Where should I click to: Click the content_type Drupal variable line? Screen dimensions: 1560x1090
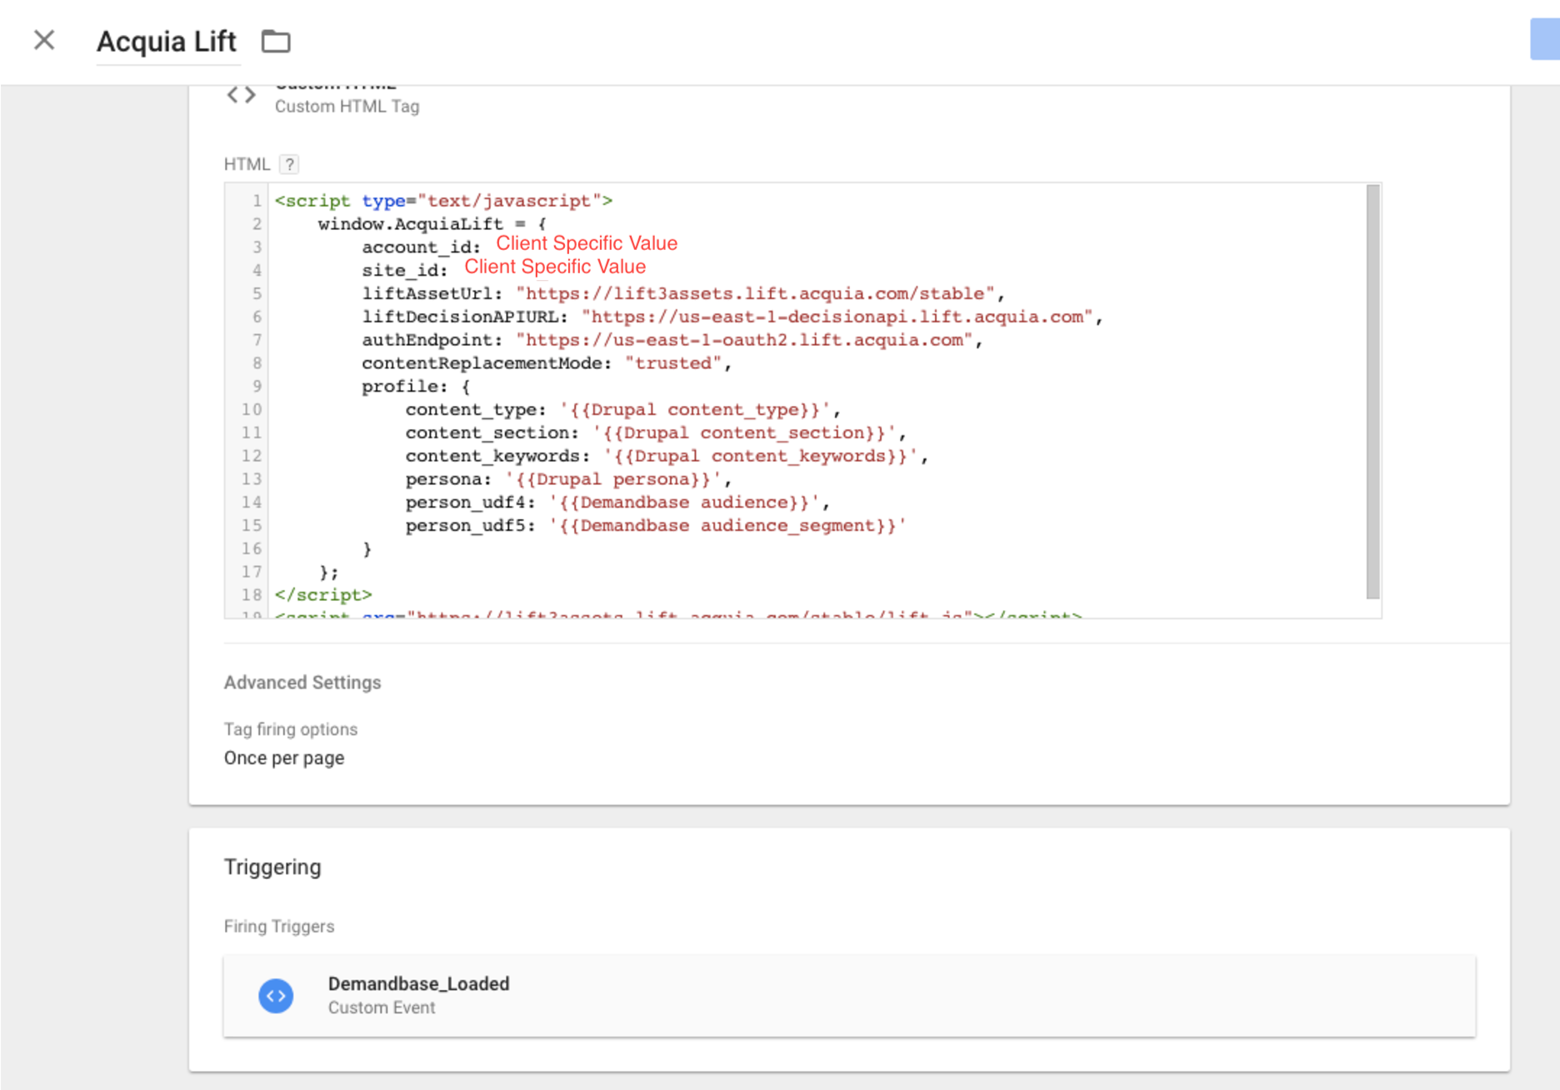623,410
